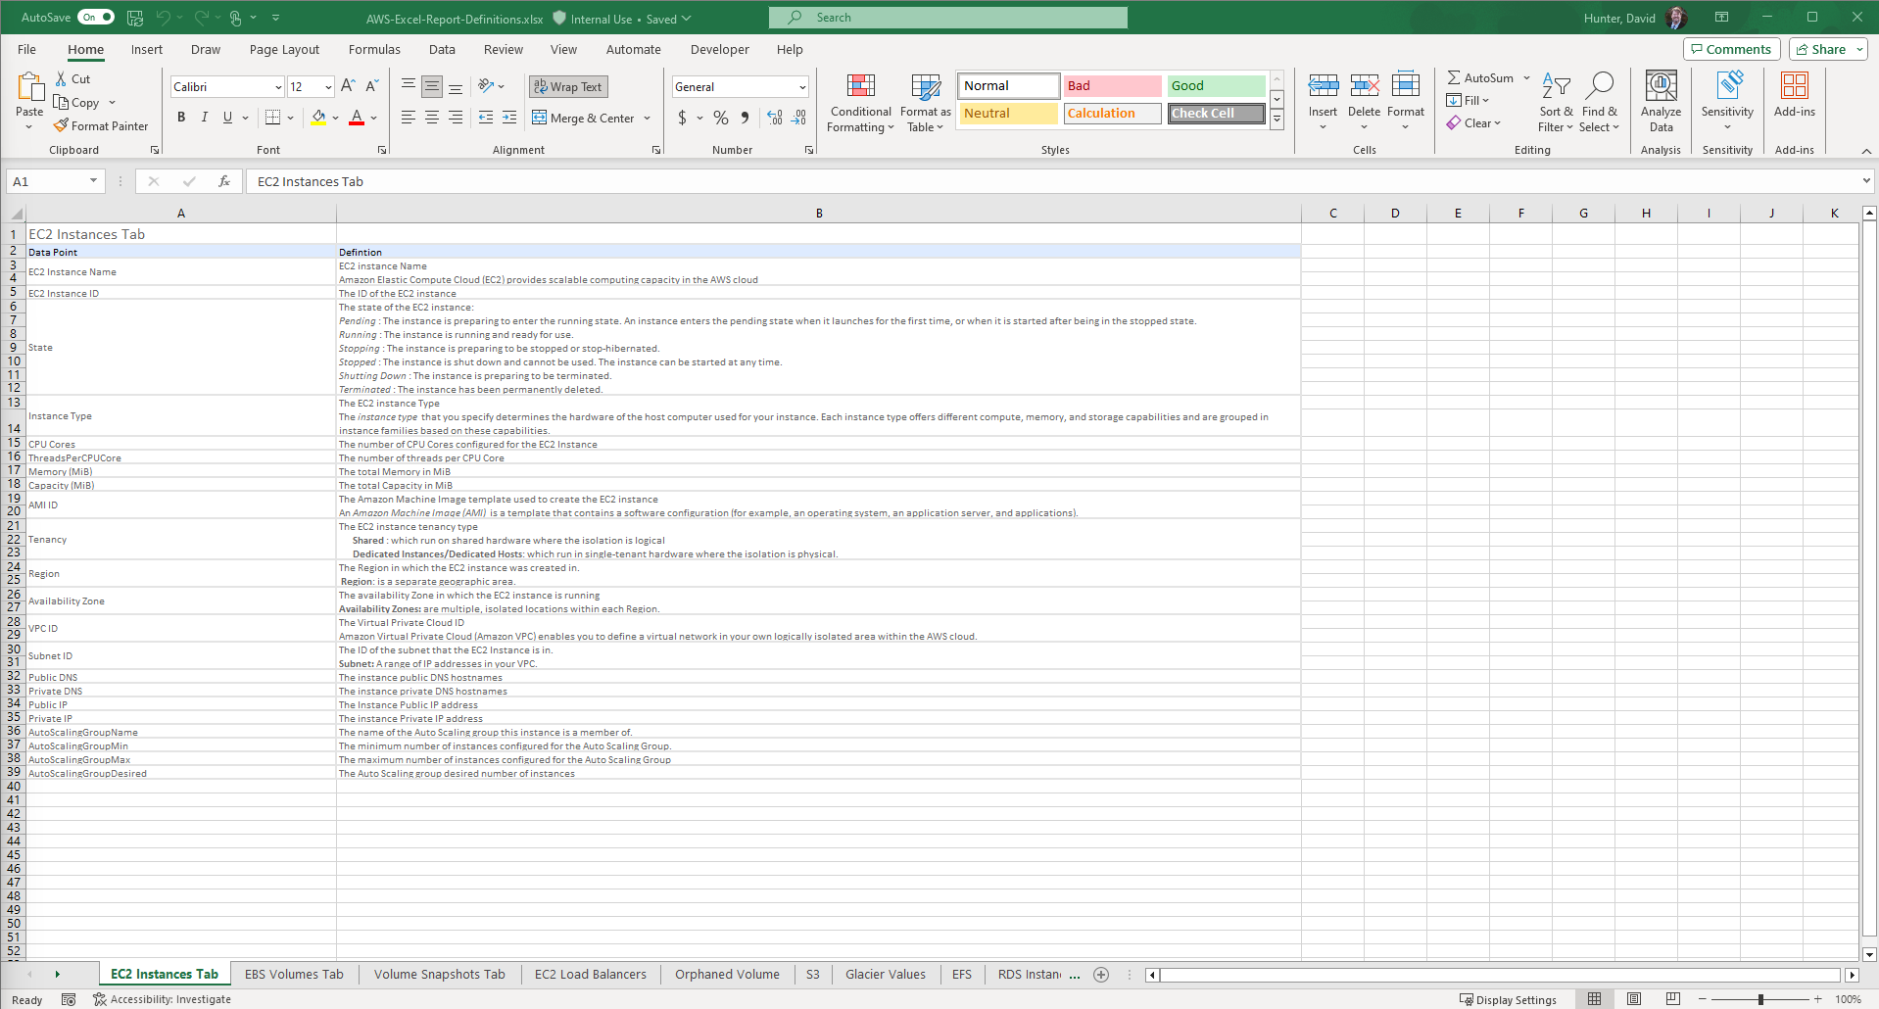Click the Insert Function fx icon
Screen dimensions: 1879x1009
pyautogui.click(x=224, y=181)
